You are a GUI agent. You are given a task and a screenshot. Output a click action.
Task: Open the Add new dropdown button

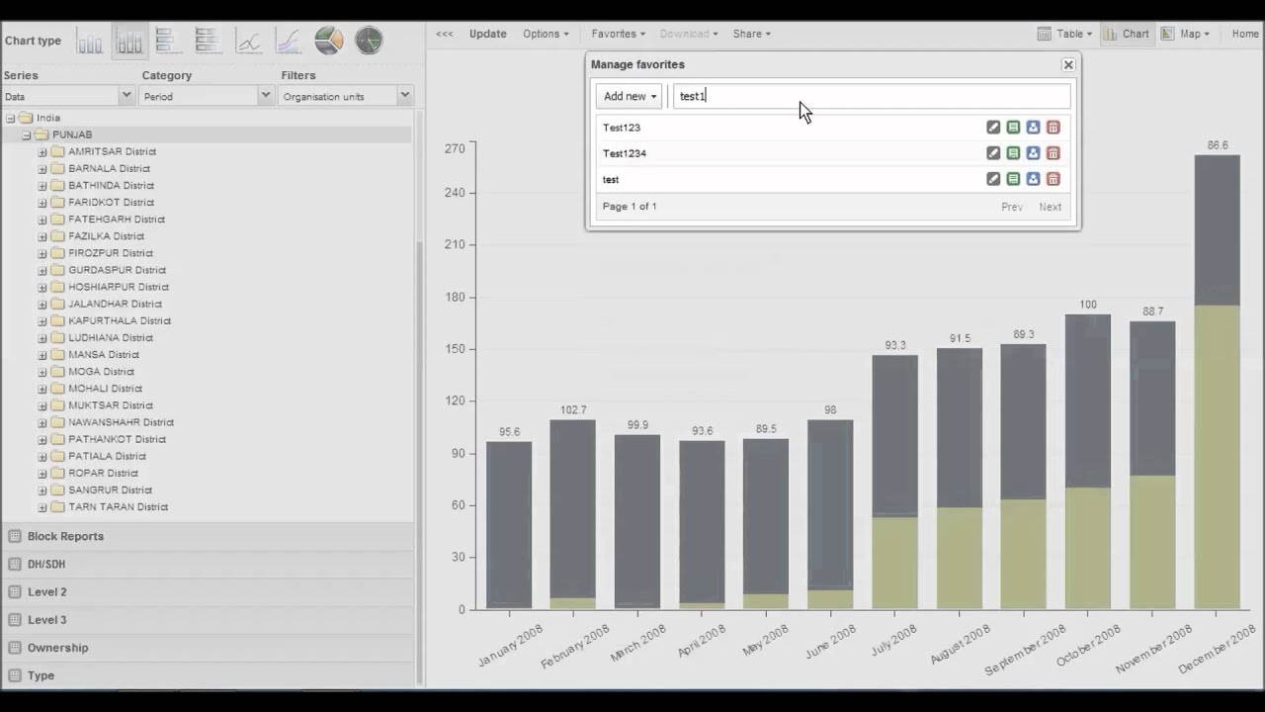coord(630,96)
